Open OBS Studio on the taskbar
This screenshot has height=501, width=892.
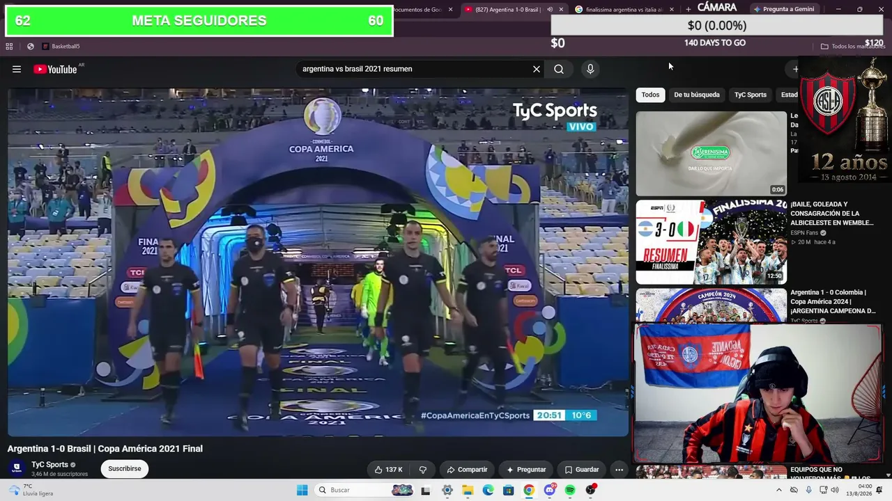pos(591,491)
